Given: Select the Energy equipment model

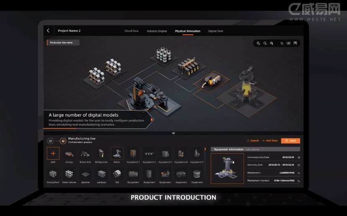Looking at the screenshot, I should 69,153.
